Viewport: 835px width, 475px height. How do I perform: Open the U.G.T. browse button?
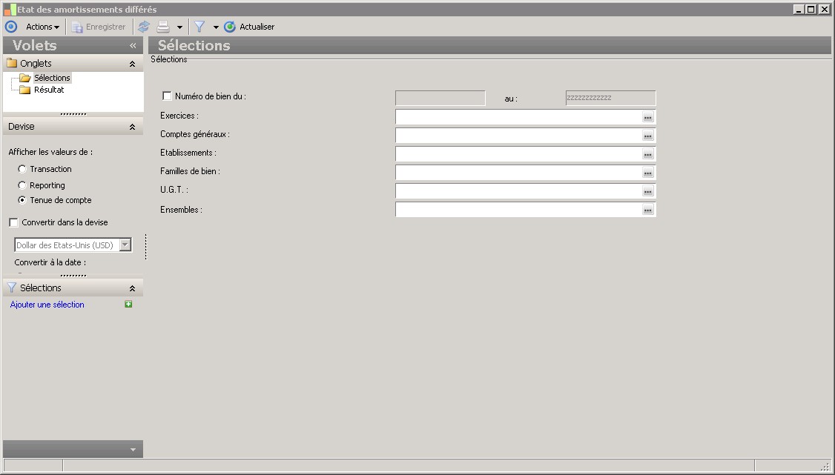[x=648, y=191]
